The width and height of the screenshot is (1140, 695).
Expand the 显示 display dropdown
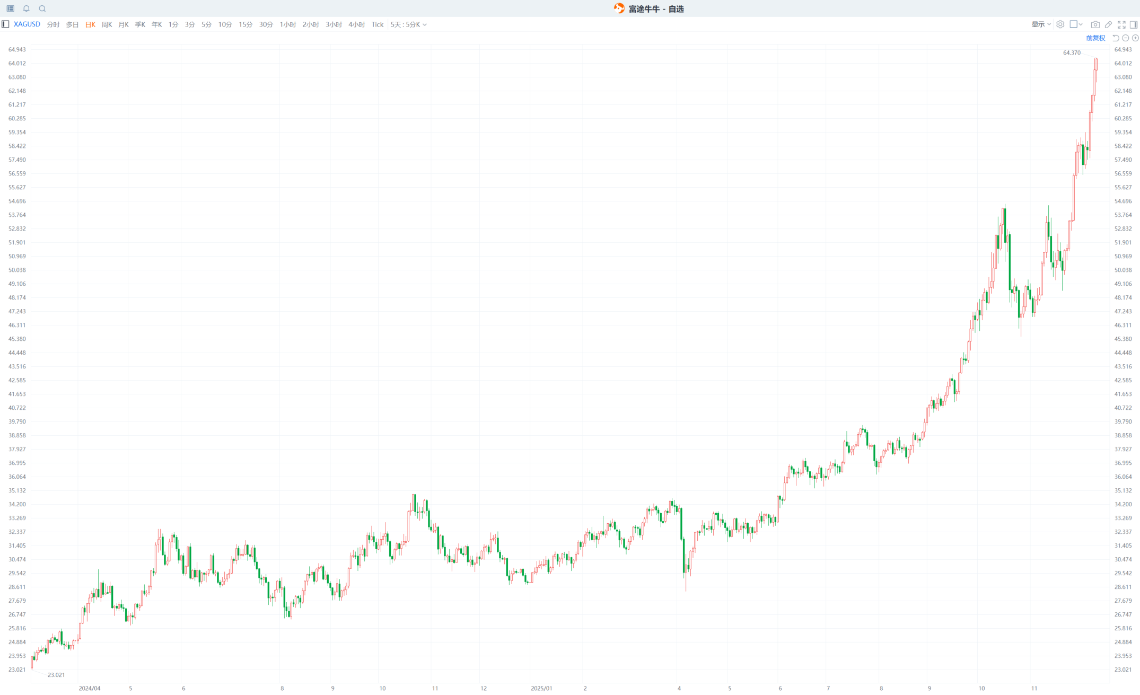1041,24
